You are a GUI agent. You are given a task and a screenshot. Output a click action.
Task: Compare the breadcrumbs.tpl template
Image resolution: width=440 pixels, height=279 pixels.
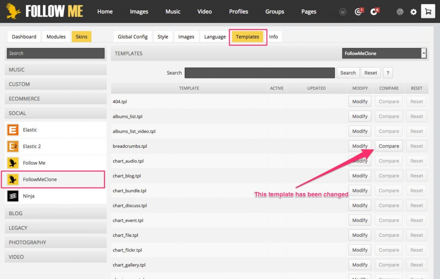click(x=389, y=146)
